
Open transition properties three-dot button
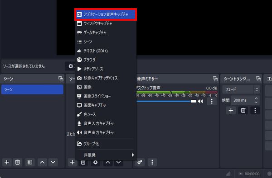click(255, 110)
